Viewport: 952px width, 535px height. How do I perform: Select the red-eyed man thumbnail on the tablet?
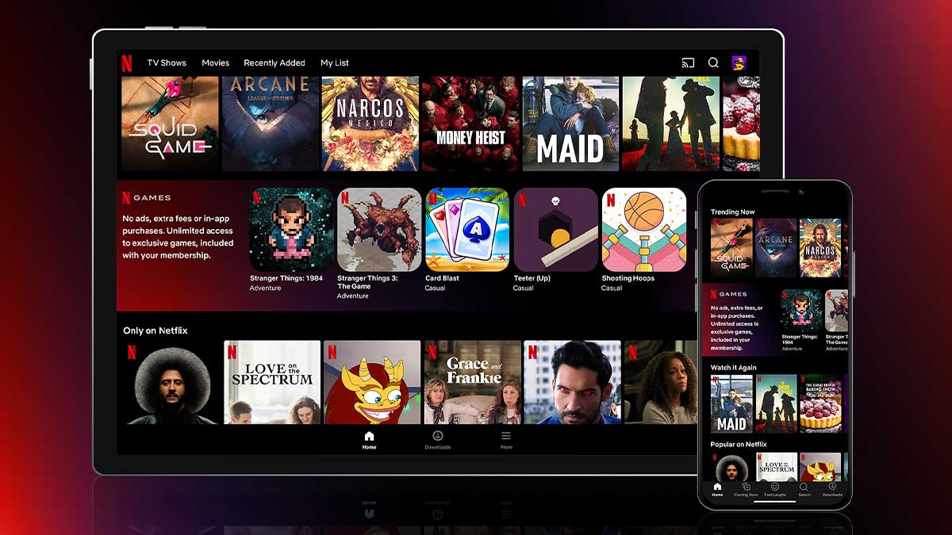tap(573, 382)
